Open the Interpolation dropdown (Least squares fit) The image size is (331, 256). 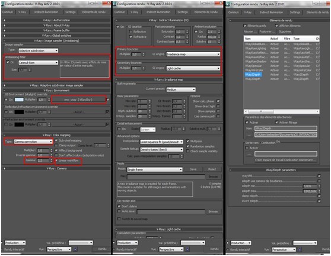162,142
